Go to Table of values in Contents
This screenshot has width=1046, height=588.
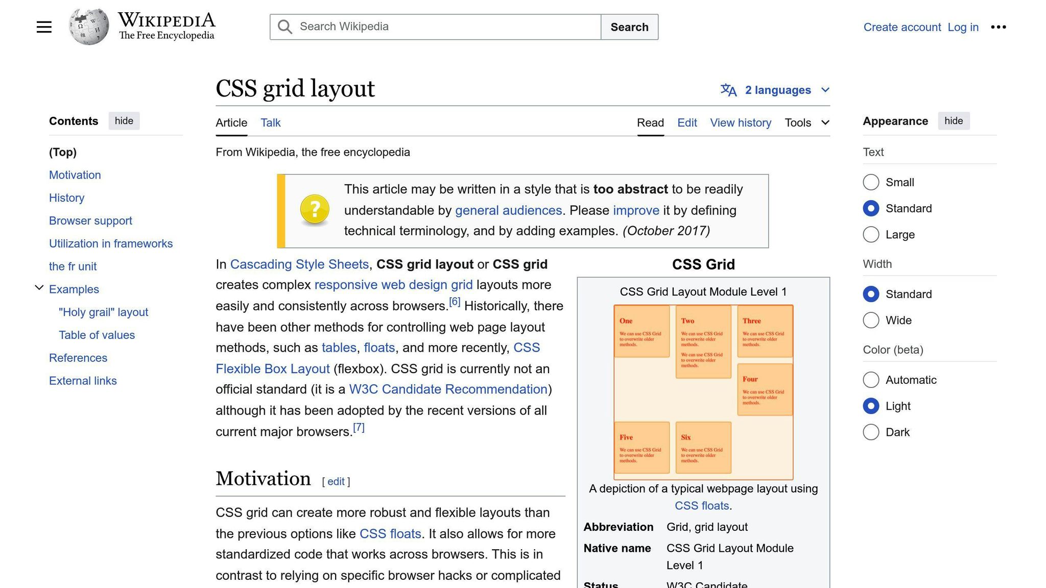click(x=97, y=335)
